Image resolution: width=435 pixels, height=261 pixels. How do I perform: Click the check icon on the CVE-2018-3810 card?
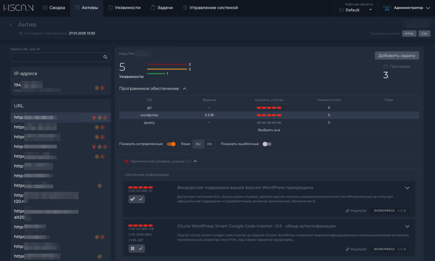coord(141,248)
